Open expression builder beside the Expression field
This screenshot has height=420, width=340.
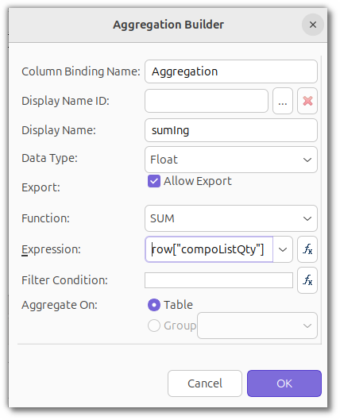pyautogui.click(x=307, y=249)
